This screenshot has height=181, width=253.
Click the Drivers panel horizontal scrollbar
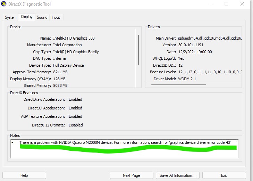(179, 85)
